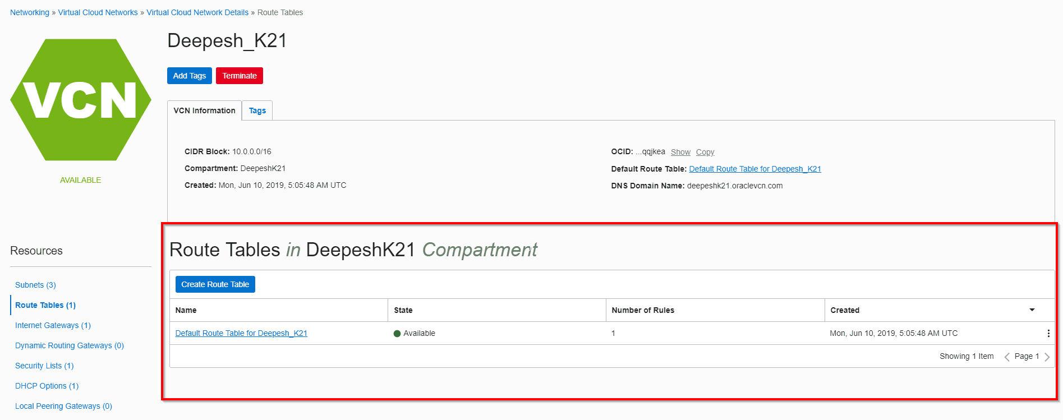Sort by Created column arrow
1063x420 pixels.
pyautogui.click(x=1032, y=310)
